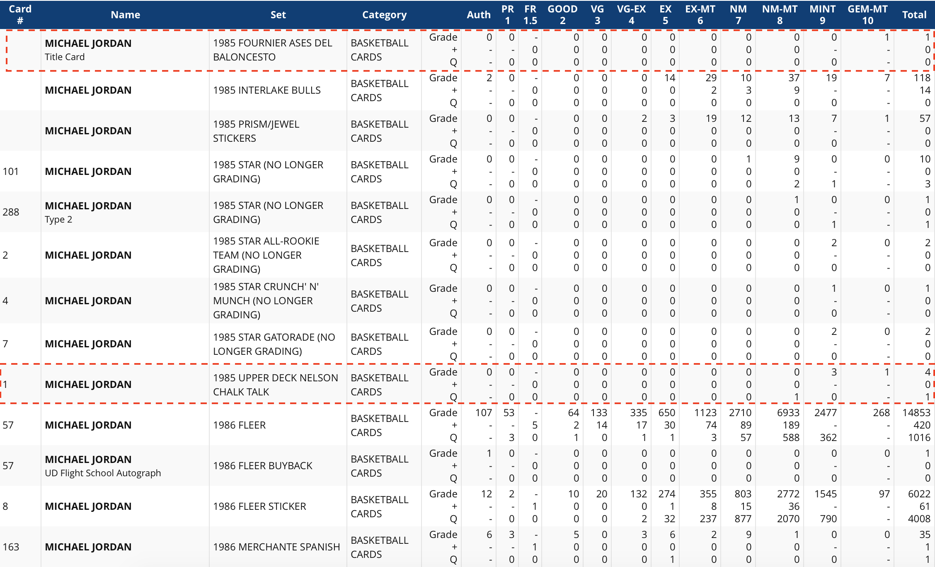Select 1985 STAR GATORADE set
The height and width of the screenshot is (567, 935).
(274, 344)
